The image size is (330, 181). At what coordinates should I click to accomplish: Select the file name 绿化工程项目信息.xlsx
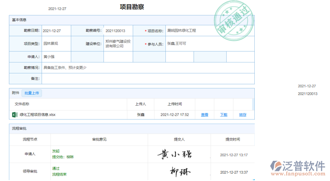click(37, 115)
